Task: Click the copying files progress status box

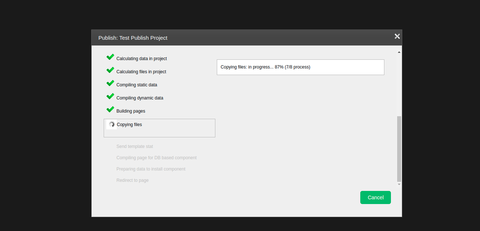Action: point(300,67)
